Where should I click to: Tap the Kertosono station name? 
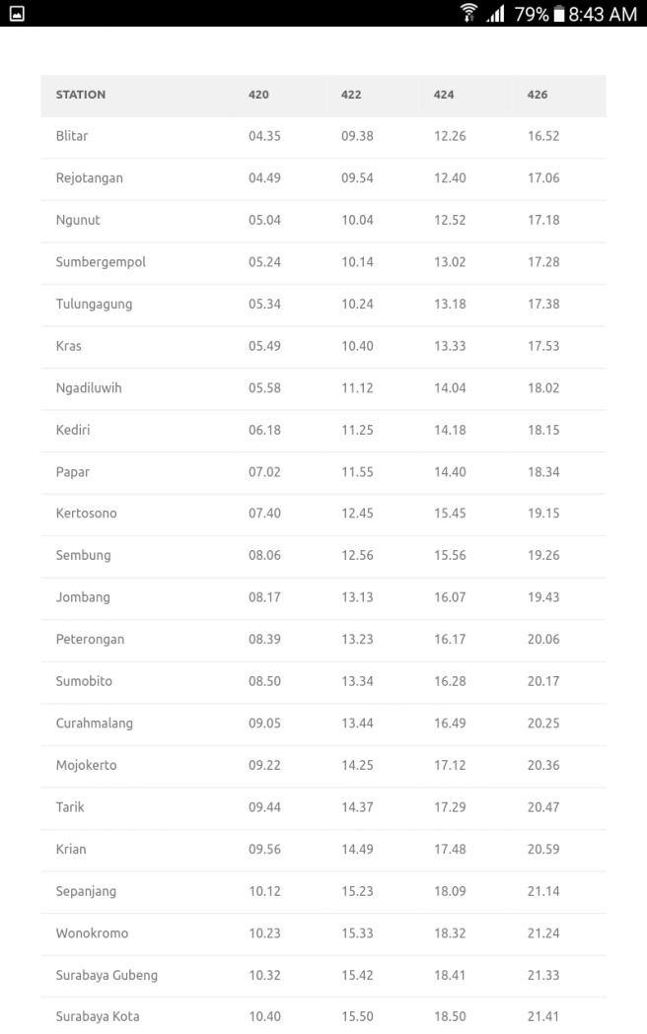pos(84,514)
